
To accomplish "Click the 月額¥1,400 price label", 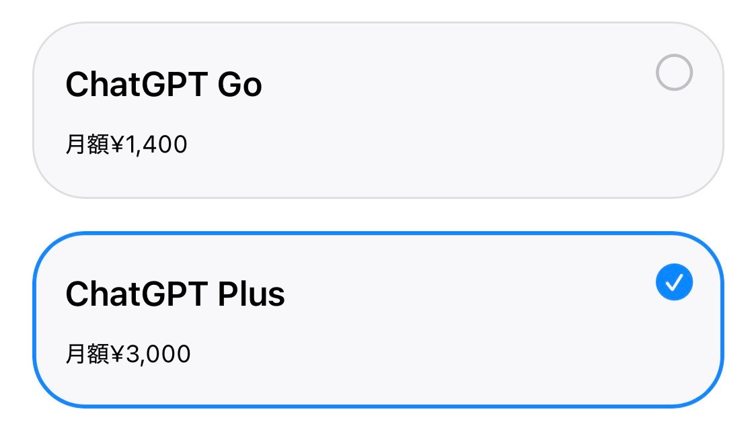I will point(126,144).
